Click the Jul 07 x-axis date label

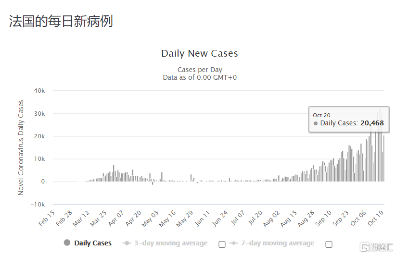[x=238, y=218]
